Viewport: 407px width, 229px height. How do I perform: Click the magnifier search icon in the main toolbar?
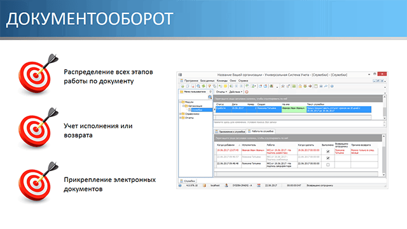198,87
